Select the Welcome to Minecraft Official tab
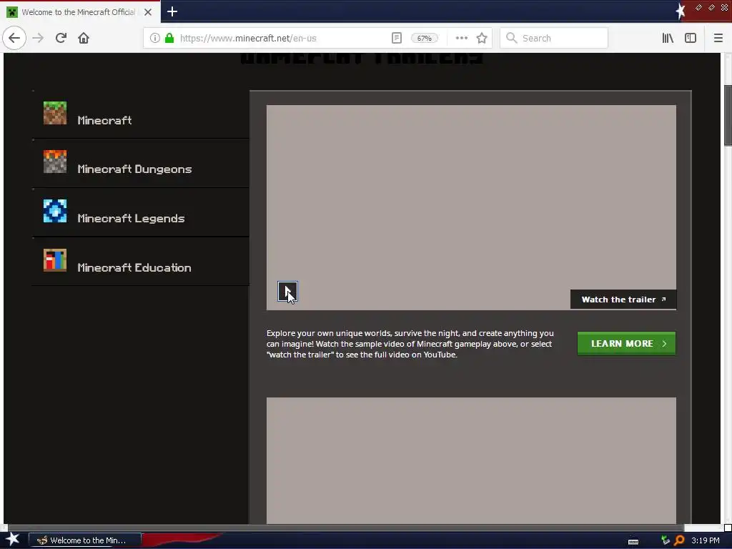732x549 pixels. (80, 12)
